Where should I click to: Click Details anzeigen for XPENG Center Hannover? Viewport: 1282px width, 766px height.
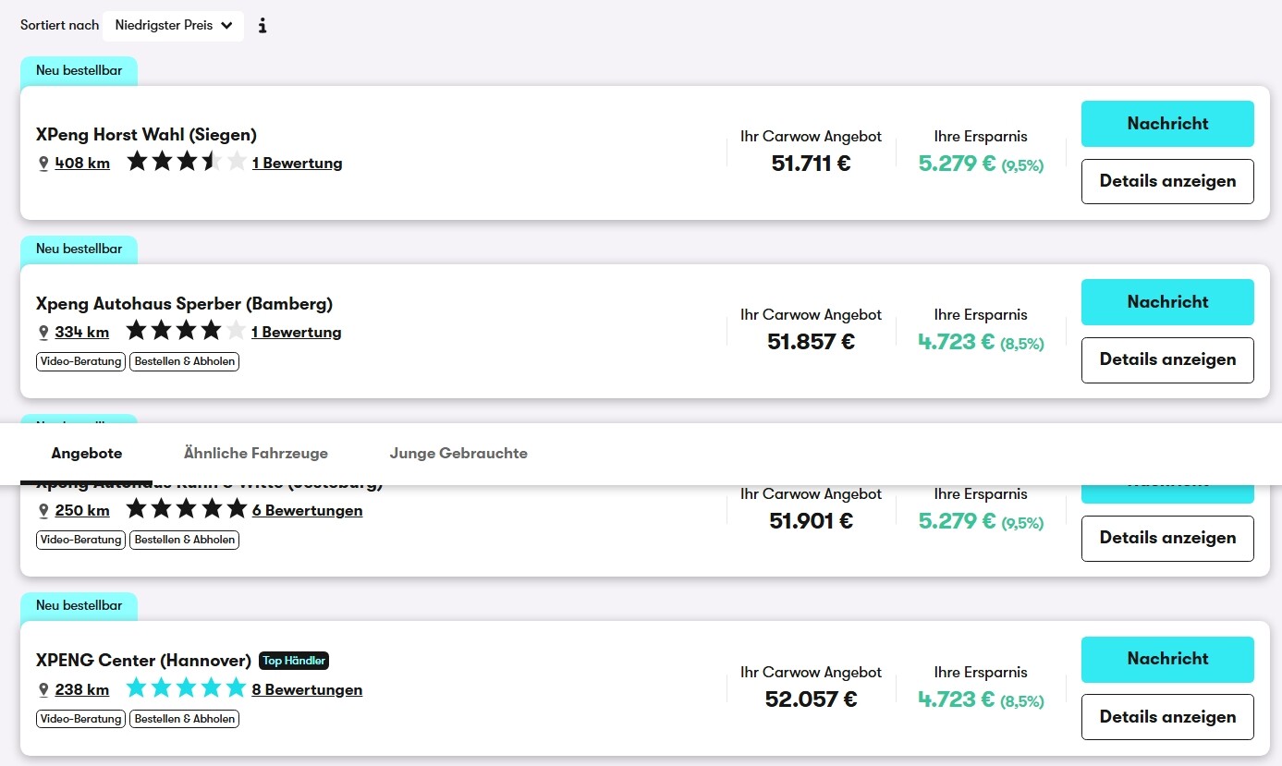pos(1167,717)
